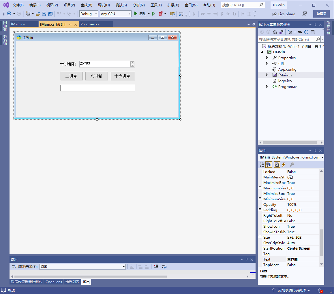The height and width of the screenshot is (294, 334).
Task: Open the 文件(F) menu
Action: (18, 5)
